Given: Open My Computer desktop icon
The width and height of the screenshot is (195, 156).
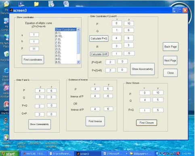Looking at the screenshot, I should [6, 21].
